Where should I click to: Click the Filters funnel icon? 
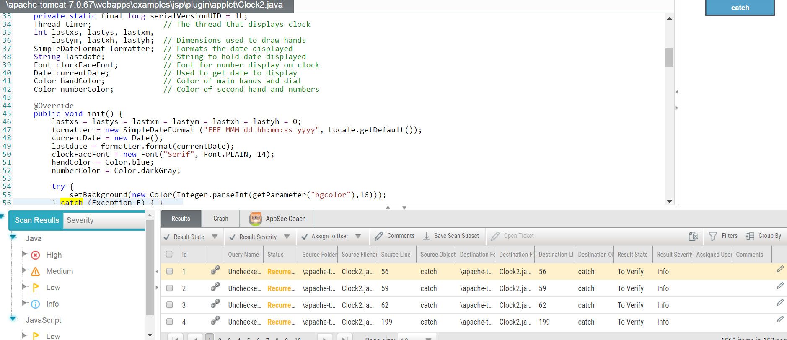712,237
